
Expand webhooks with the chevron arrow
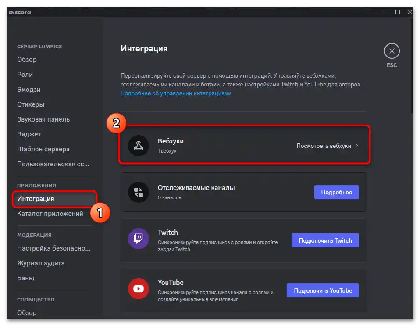point(357,146)
